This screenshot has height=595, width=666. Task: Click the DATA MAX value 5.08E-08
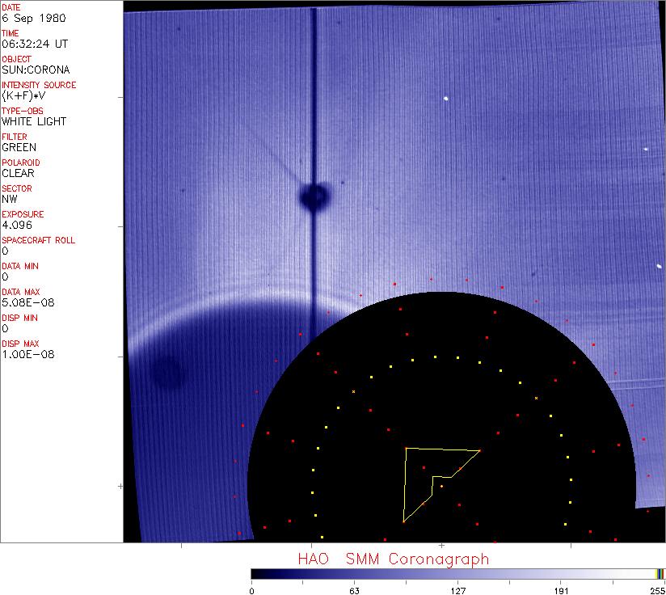[x=25, y=302]
